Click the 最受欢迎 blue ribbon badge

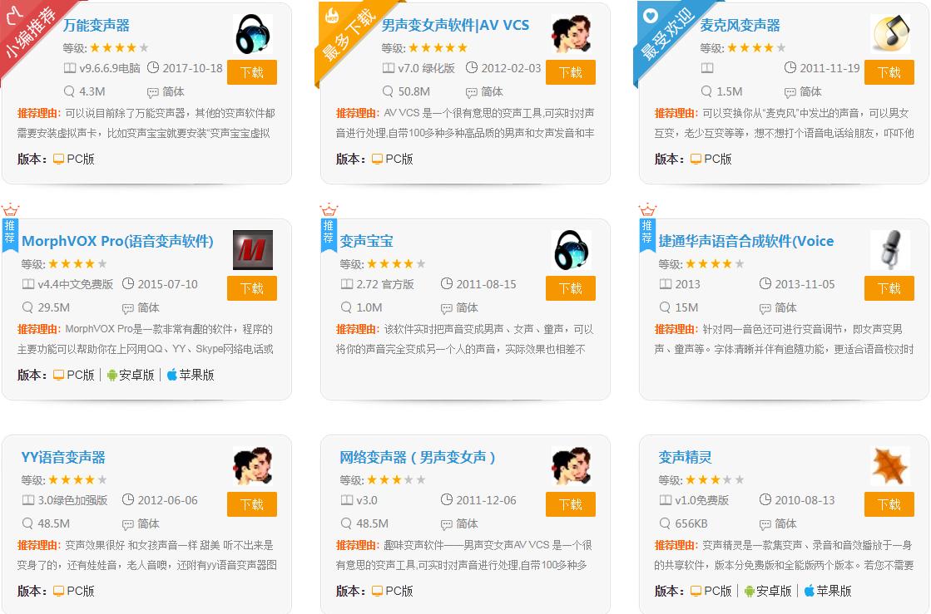(668, 32)
